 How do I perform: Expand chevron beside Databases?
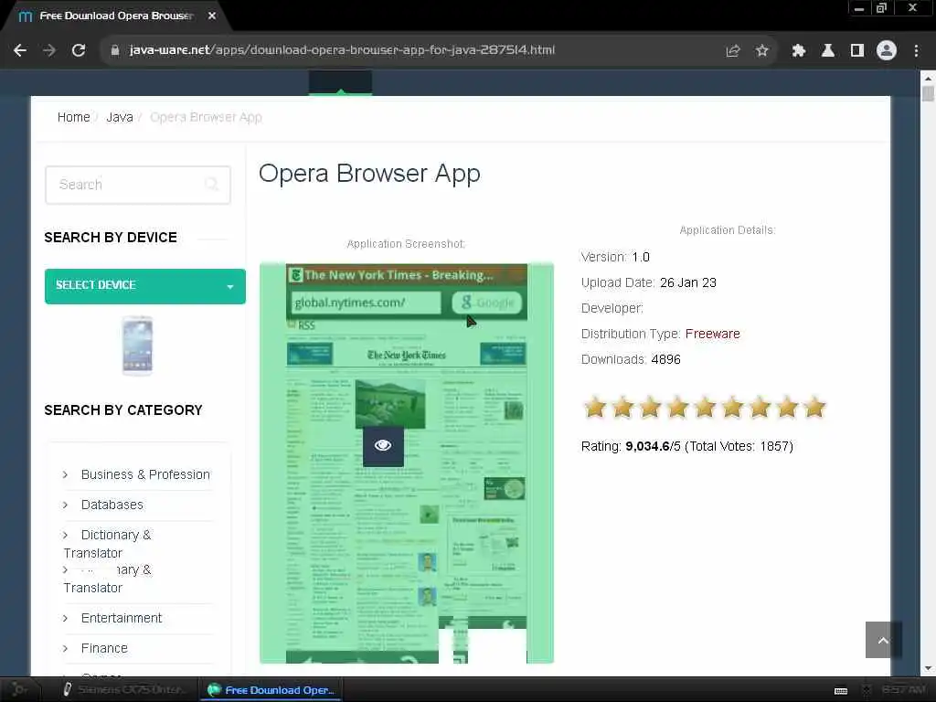tap(65, 505)
